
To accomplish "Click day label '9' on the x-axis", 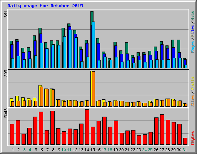I will click(x=59, y=150).
